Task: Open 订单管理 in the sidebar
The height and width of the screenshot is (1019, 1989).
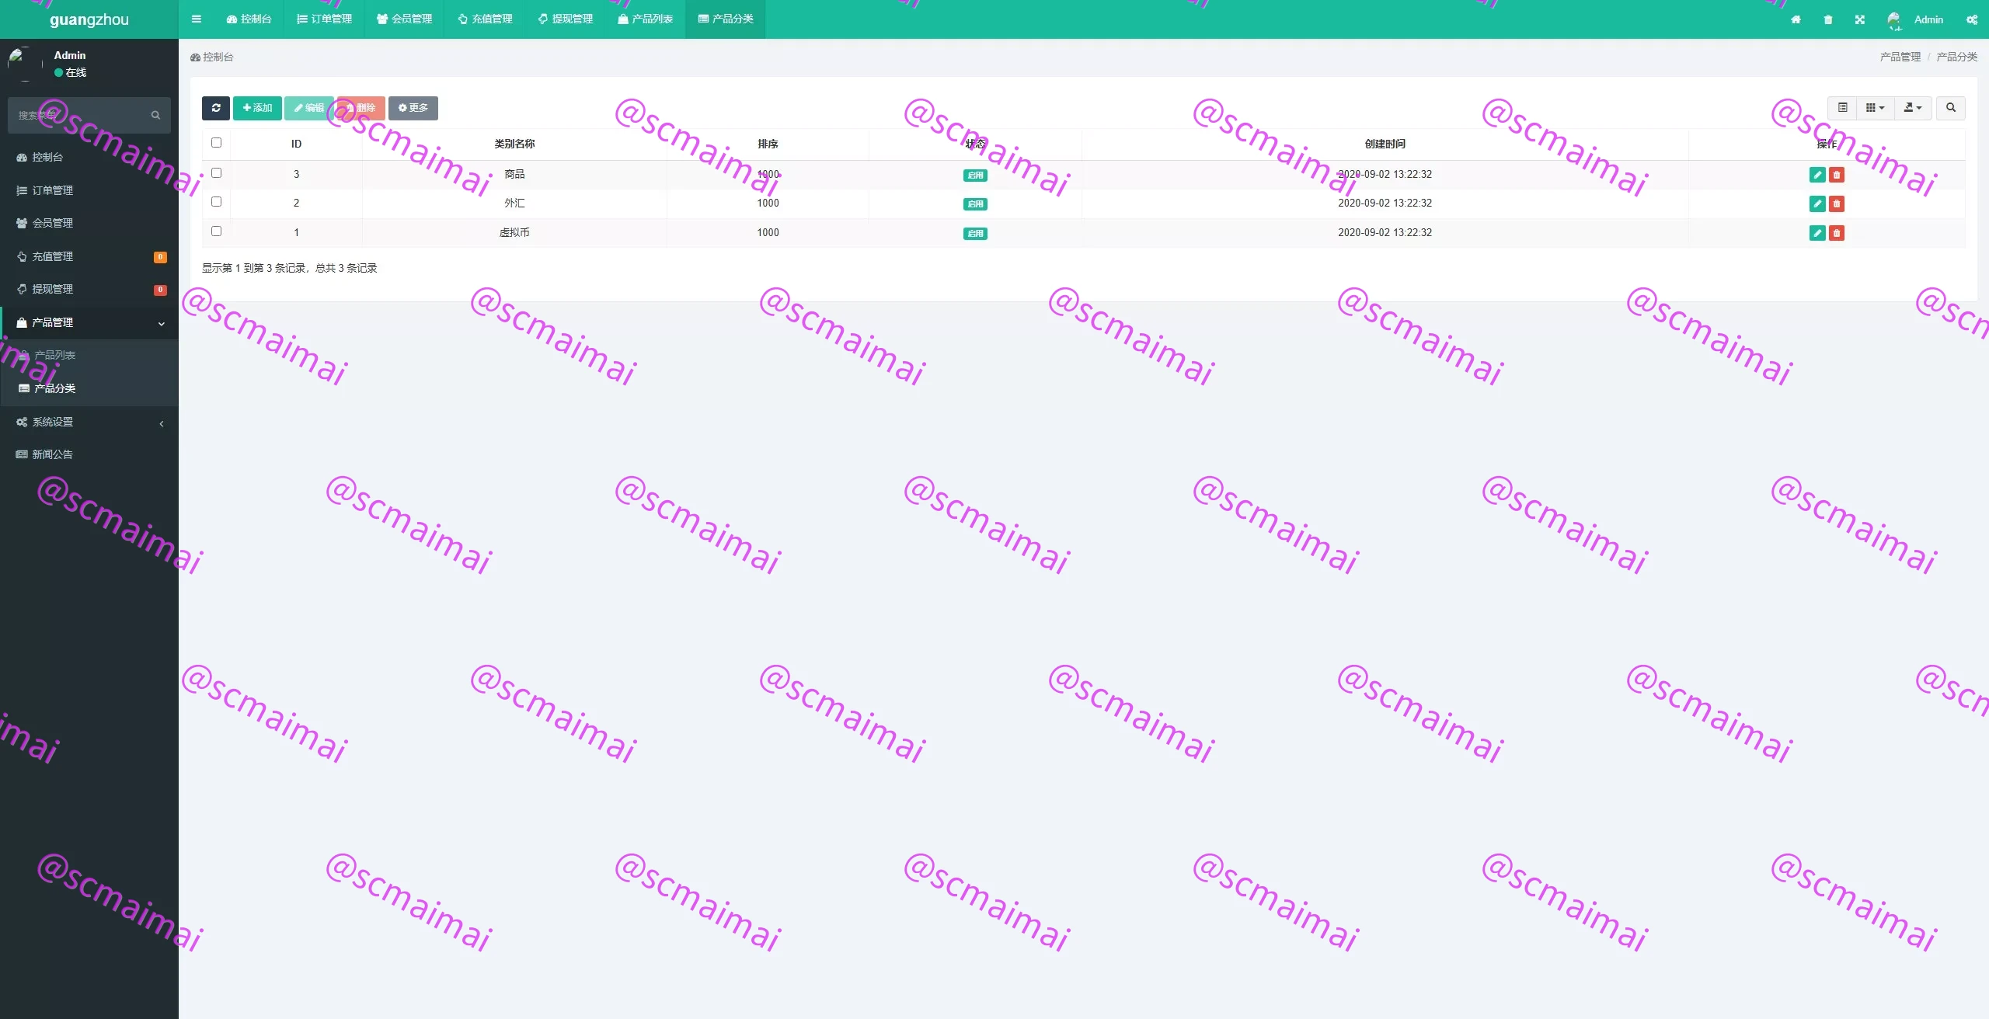Action: pyautogui.click(x=89, y=190)
